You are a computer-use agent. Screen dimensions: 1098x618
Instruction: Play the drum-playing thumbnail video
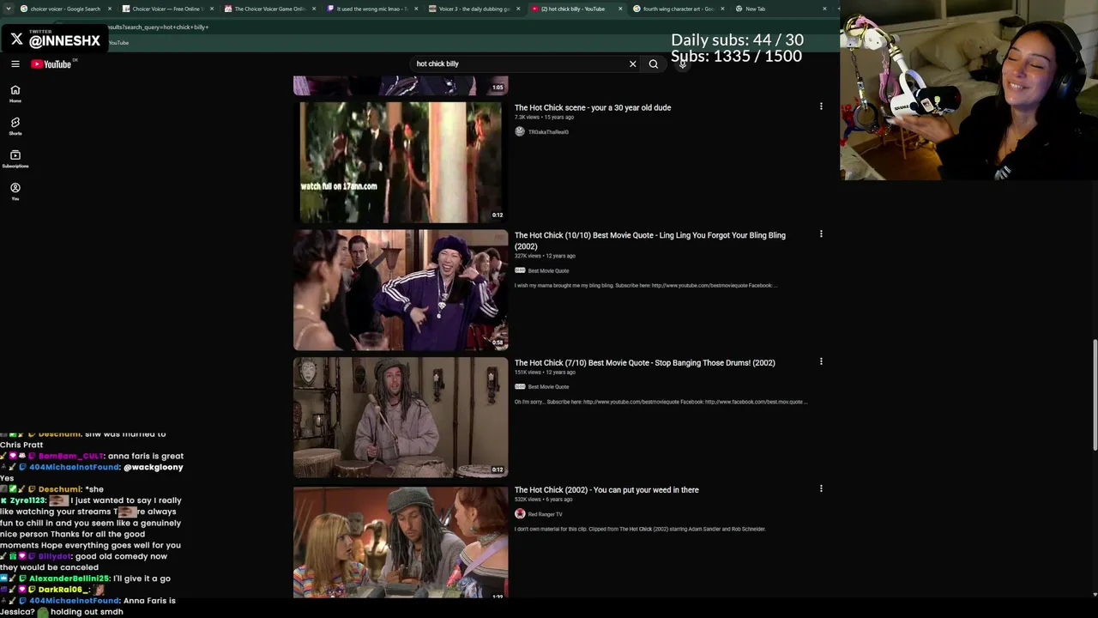pos(401,417)
